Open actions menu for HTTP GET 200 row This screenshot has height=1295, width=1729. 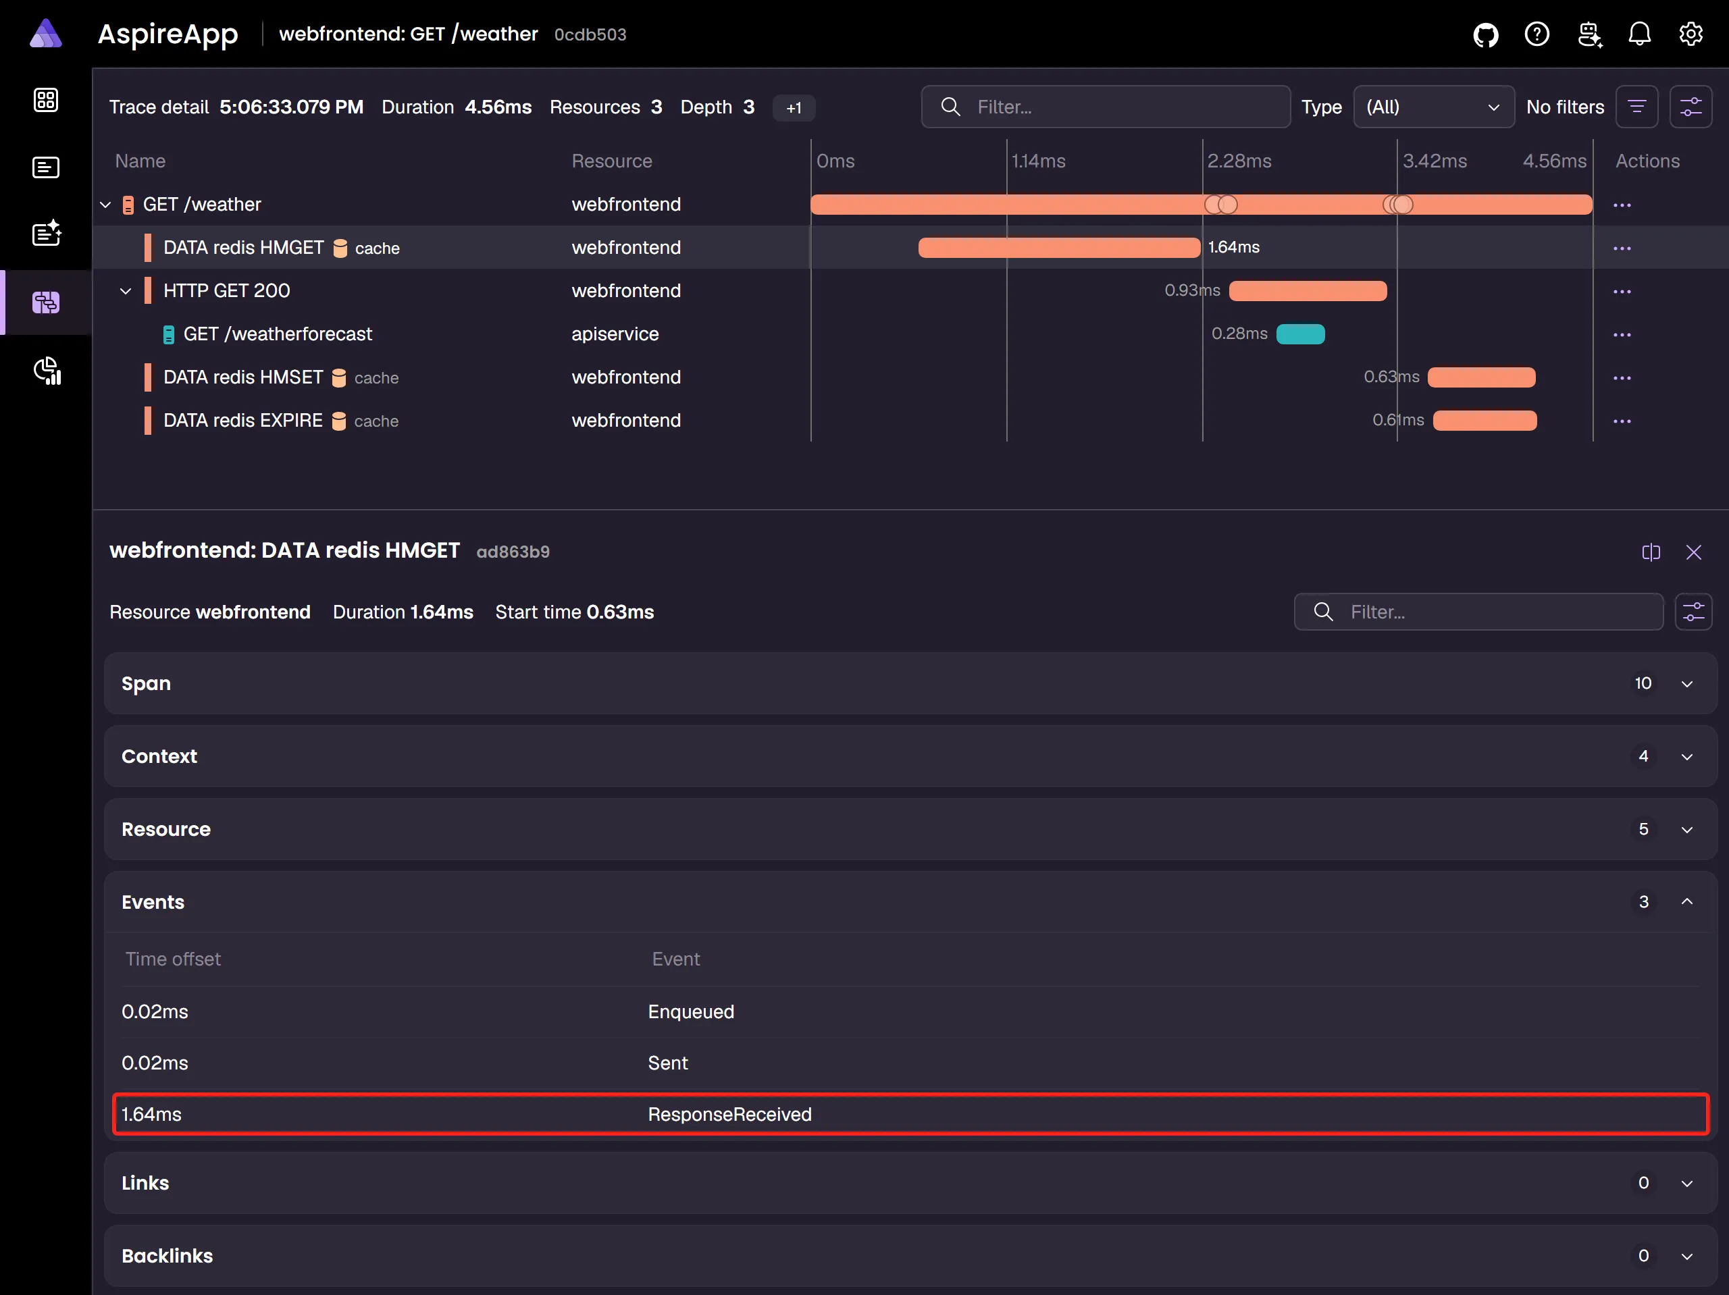(x=1622, y=292)
